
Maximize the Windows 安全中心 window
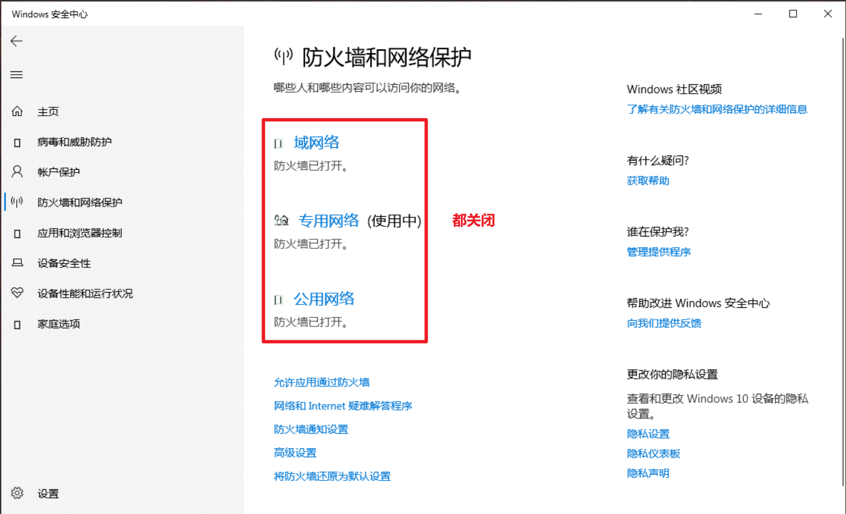click(793, 13)
